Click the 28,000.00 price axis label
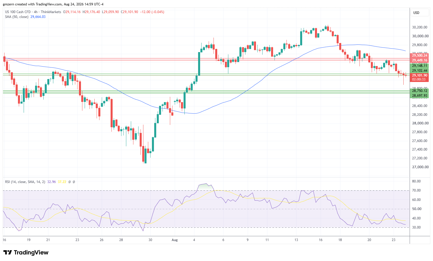This screenshot has width=433, height=261. [x=420, y=123]
